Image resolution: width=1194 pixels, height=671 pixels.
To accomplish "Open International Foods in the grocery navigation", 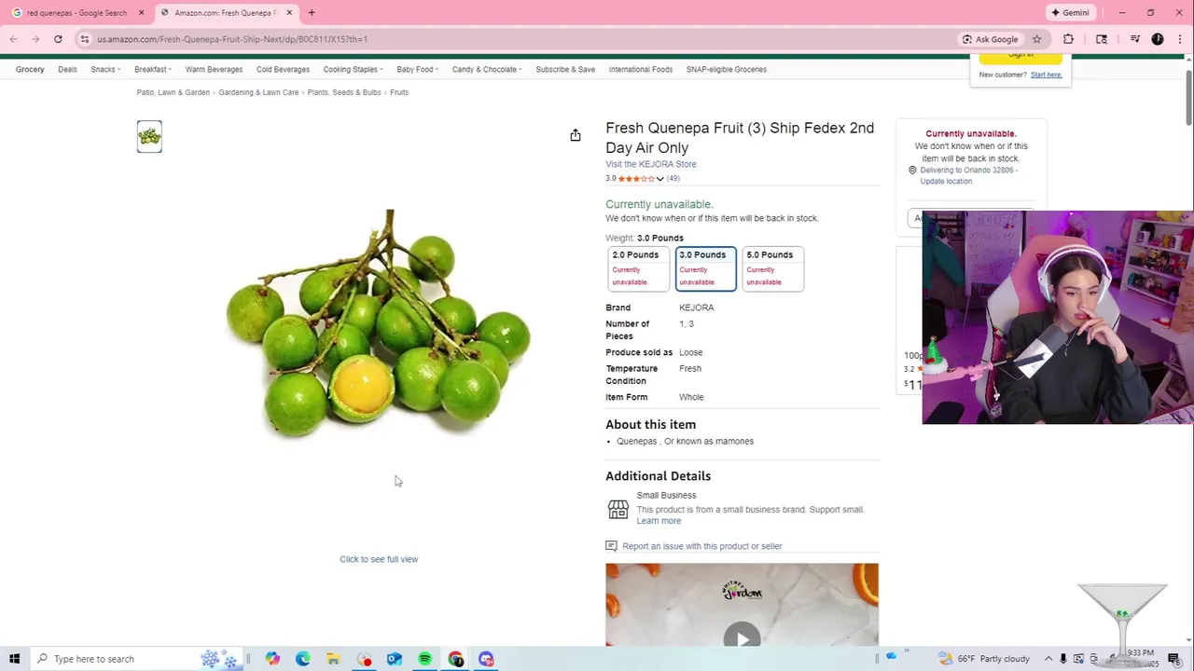I will coord(640,69).
